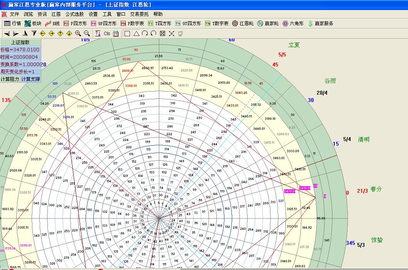Image resolution: width=408 pixels, height=270 pixels.
Task: Open the 文件 menu
Action: (14, 14)
